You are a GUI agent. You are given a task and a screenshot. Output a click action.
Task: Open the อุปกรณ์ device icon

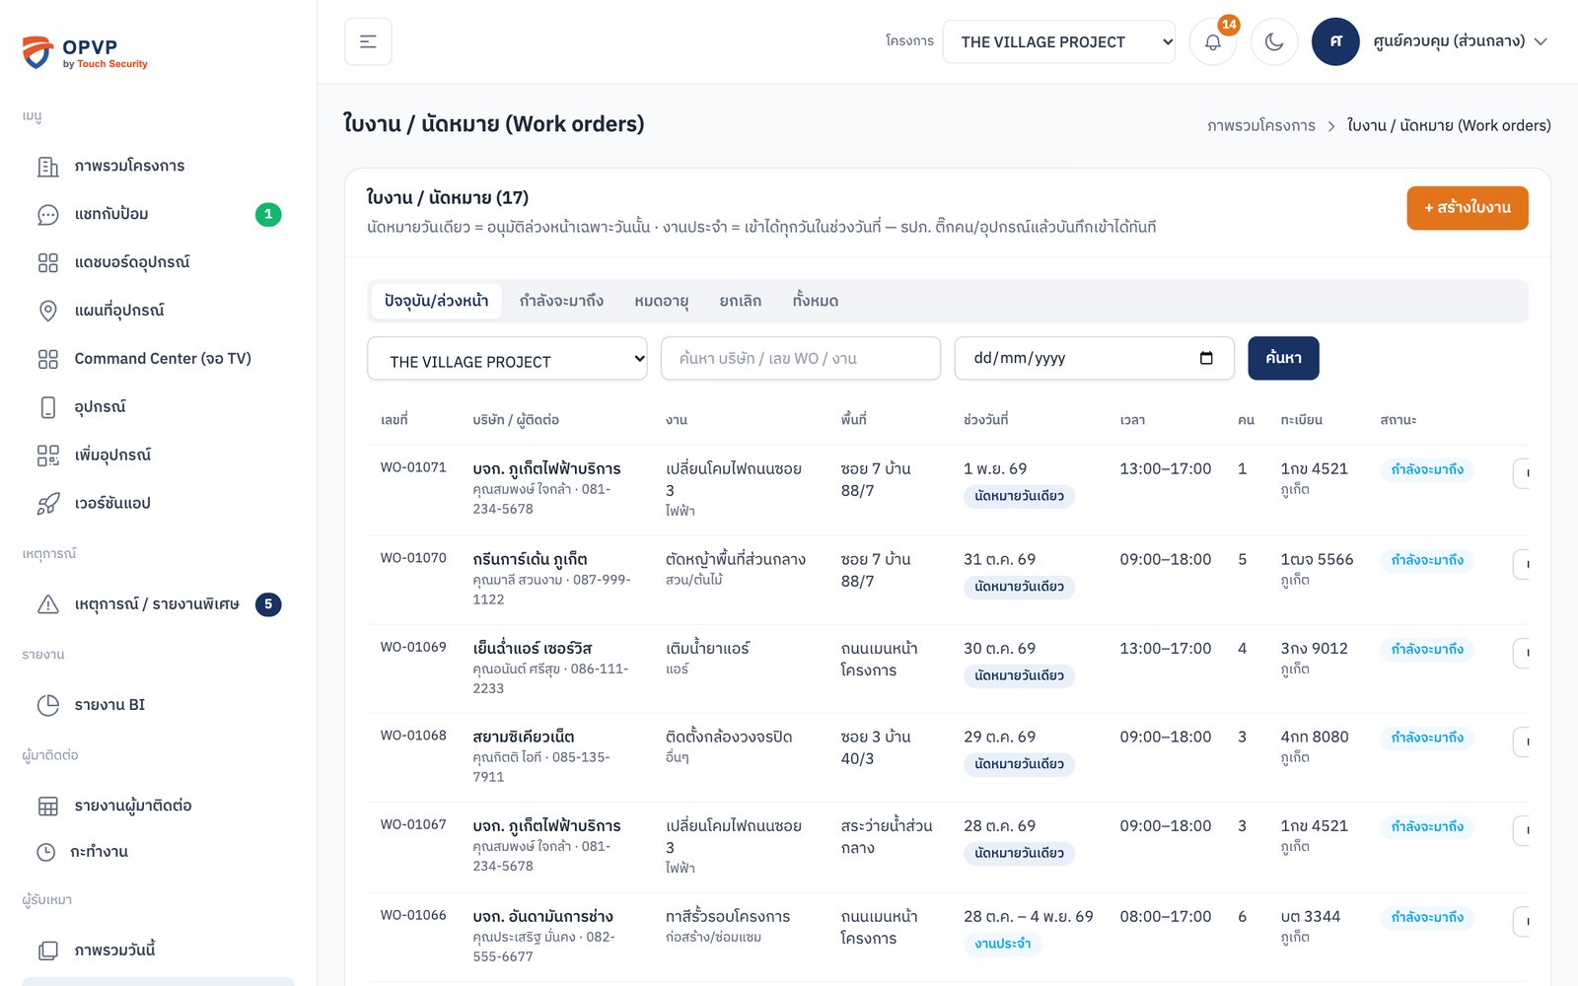[48, 408]
